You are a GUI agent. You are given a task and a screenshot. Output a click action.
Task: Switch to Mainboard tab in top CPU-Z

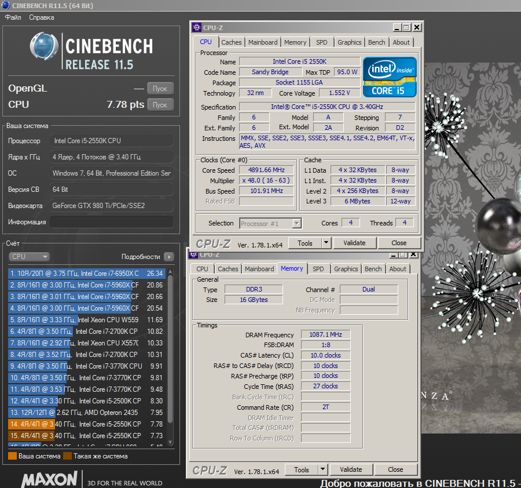pyautogui.click(x=263, y=42)
